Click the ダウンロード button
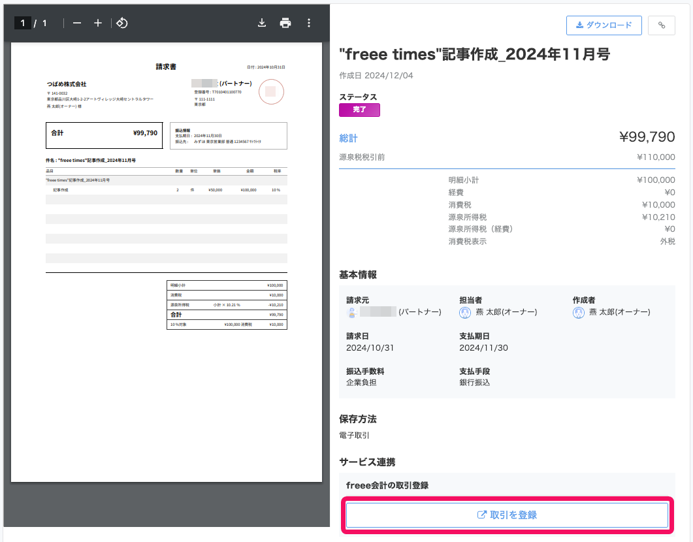The image size is (693, 542). (x=604, y=25)
